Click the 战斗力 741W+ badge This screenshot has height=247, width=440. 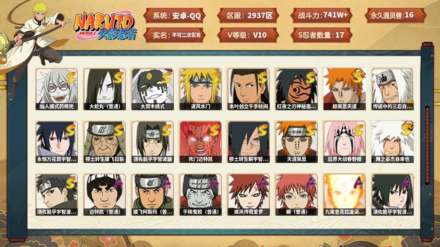321,15
